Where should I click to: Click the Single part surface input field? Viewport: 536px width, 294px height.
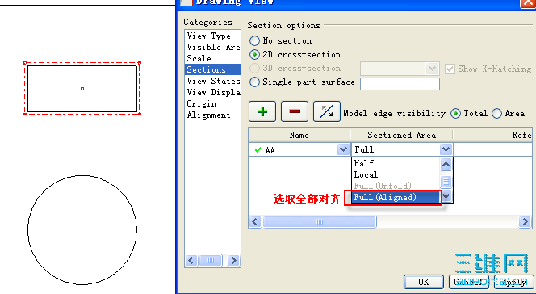(400, 84)
